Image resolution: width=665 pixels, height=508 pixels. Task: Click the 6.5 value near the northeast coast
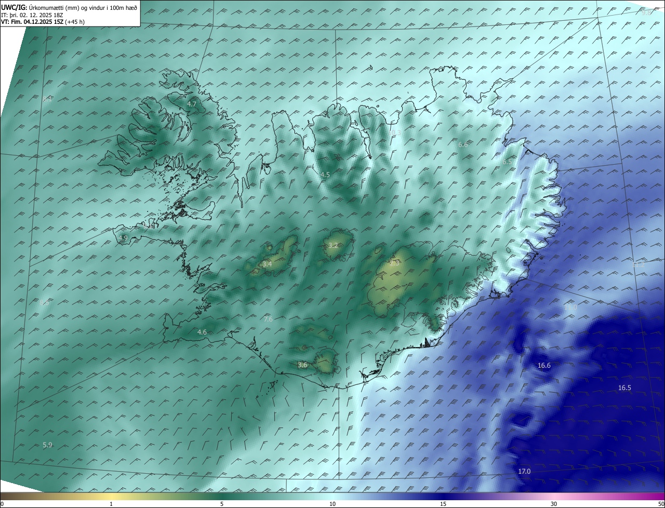click(507, 162)
